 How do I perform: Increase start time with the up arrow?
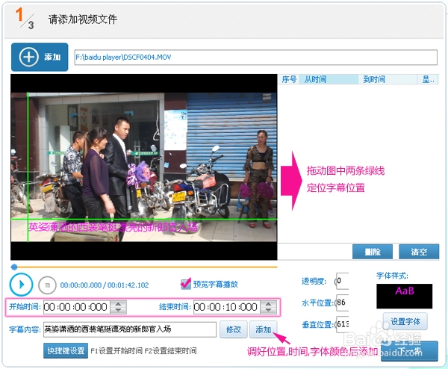118,304
